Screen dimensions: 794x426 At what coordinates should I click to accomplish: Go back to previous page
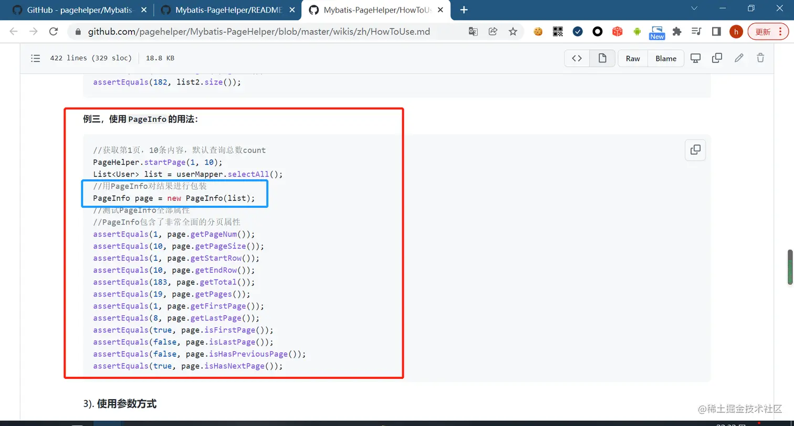(14, 31)
